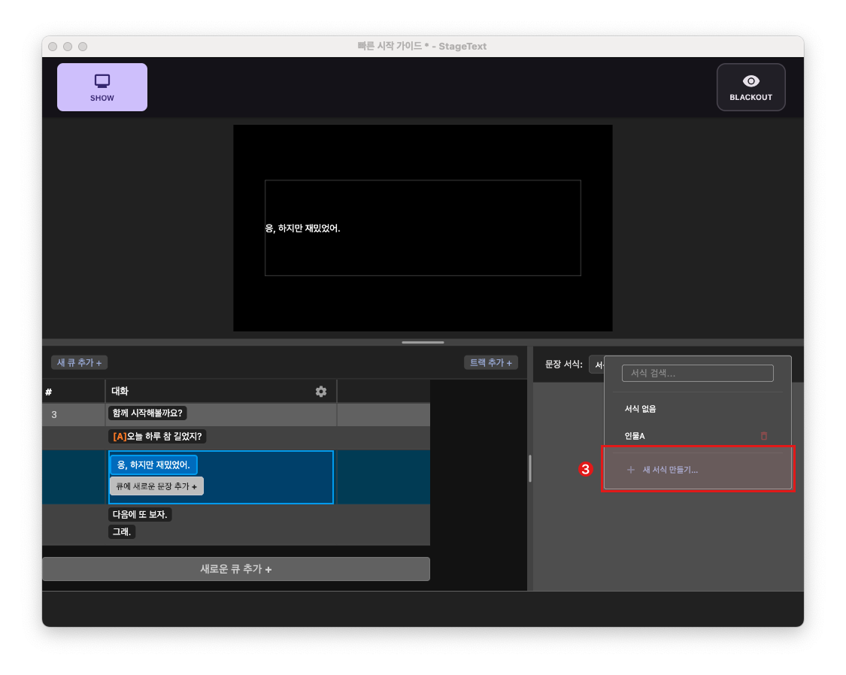846x675 pixels.
Task: Click the 서식 검색 search field
Action: coord(697,373)
